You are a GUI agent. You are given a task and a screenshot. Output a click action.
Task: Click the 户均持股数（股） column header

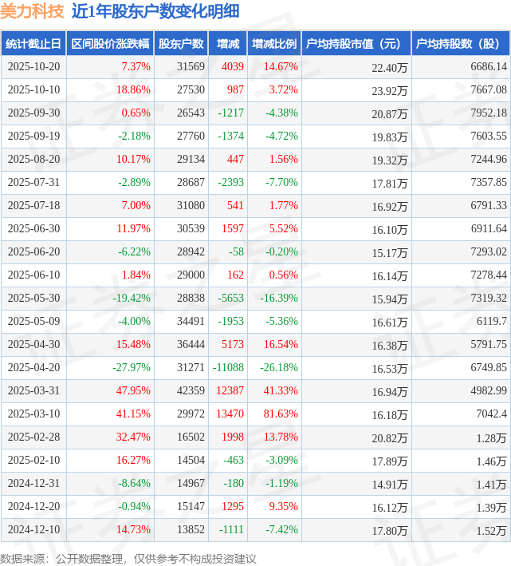click(462, 44)
